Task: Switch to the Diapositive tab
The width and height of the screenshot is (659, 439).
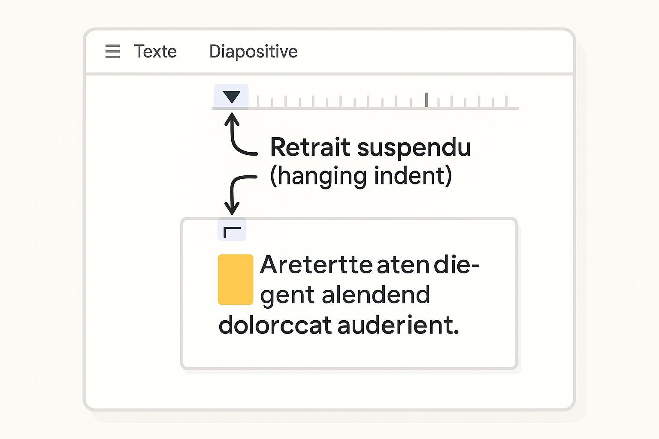Action: pyautogui.click(x=253, y=51)
